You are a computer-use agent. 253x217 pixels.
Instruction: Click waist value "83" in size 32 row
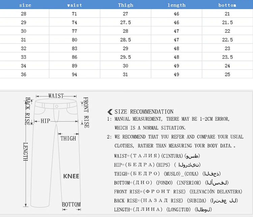coord(75,49)
